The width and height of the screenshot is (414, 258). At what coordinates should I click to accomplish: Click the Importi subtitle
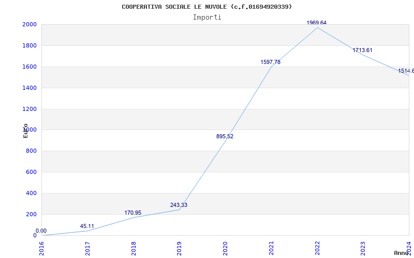tap(207, 18)
